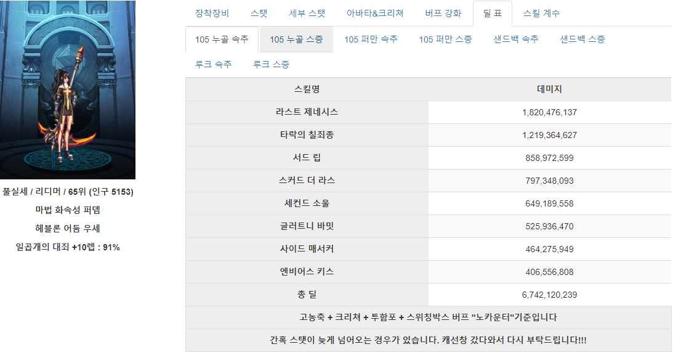
Task: Open the 장착장비 tab
Action: click(x=212, y=14)
